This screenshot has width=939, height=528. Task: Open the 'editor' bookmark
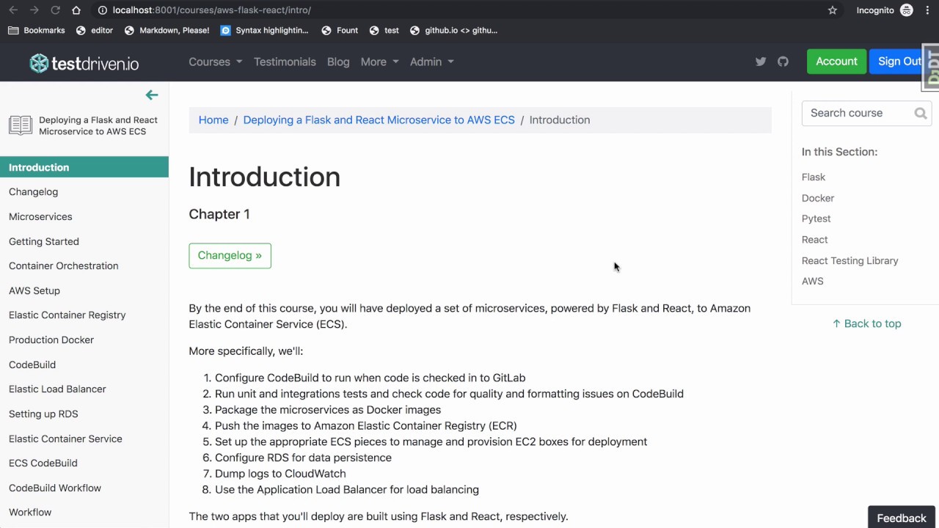(95, 30)
